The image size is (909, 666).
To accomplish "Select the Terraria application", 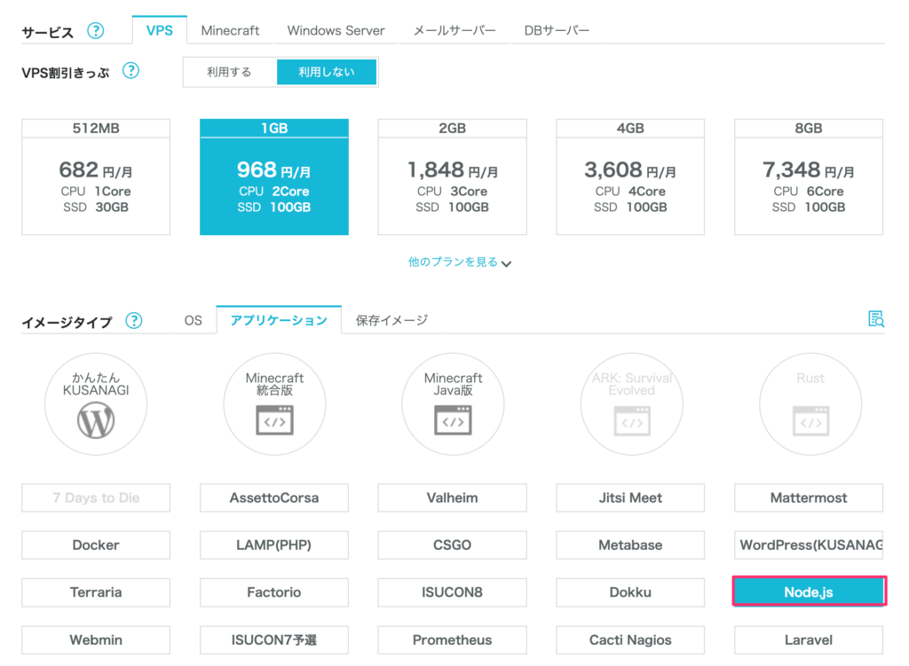I will (96, 592).
